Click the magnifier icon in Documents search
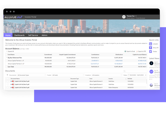The height and width of the screenshot is (118, 166). (x=124, y=71)
